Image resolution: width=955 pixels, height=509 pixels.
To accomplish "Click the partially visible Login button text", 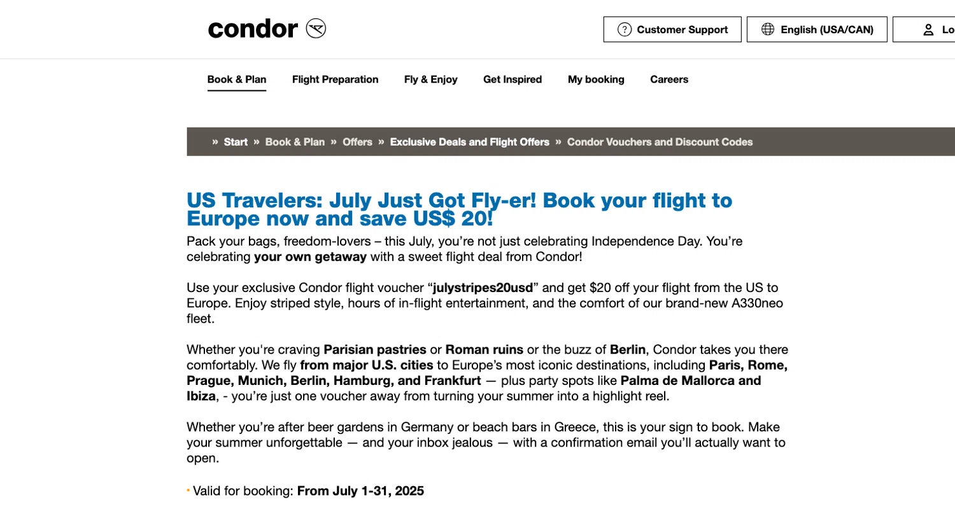I will click(x=947, y=30).
